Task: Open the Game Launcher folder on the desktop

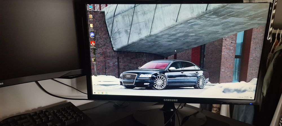Action: [92, 27]
